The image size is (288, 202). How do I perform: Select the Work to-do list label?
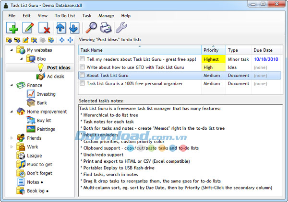pyautogui.click(x=33, y=146)
